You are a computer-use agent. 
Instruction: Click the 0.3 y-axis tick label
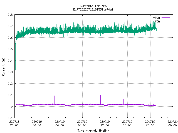[x=10, y=72]
